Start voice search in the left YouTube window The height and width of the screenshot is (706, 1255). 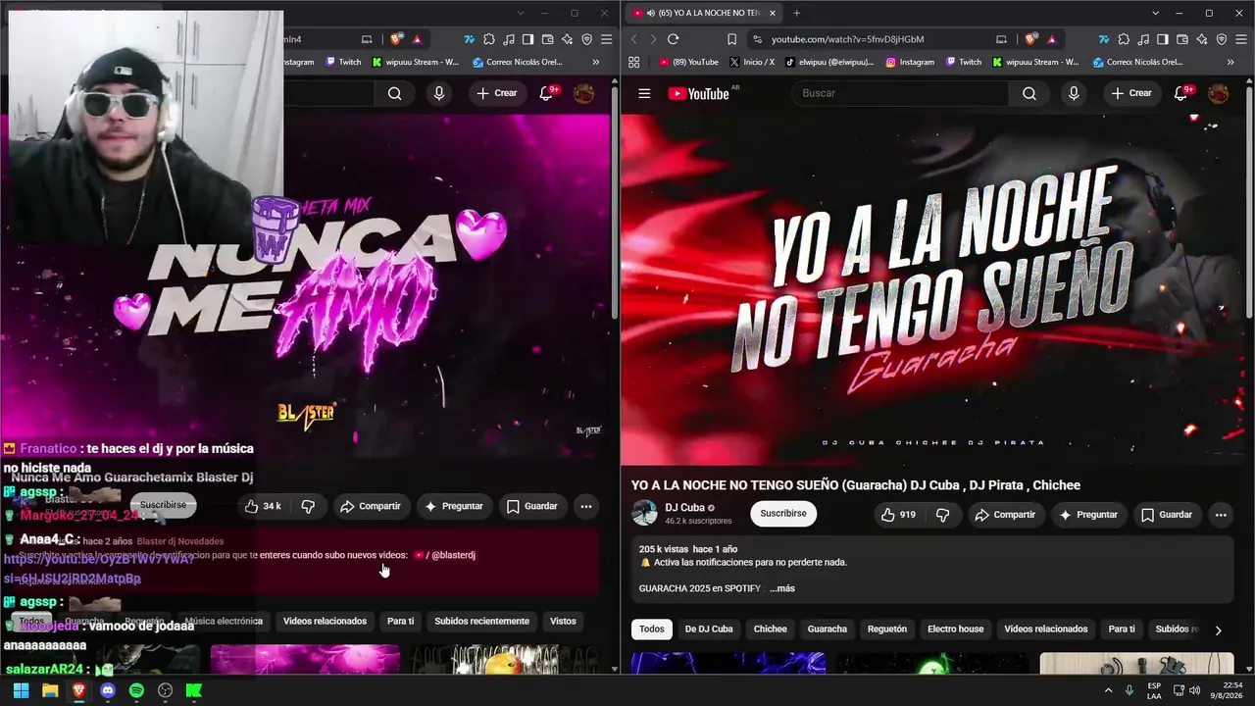(439, 93)
